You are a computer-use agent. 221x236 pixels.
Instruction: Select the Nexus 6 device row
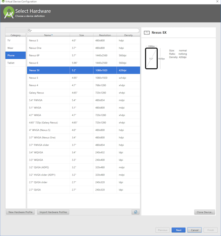click(x=84, y=63)
